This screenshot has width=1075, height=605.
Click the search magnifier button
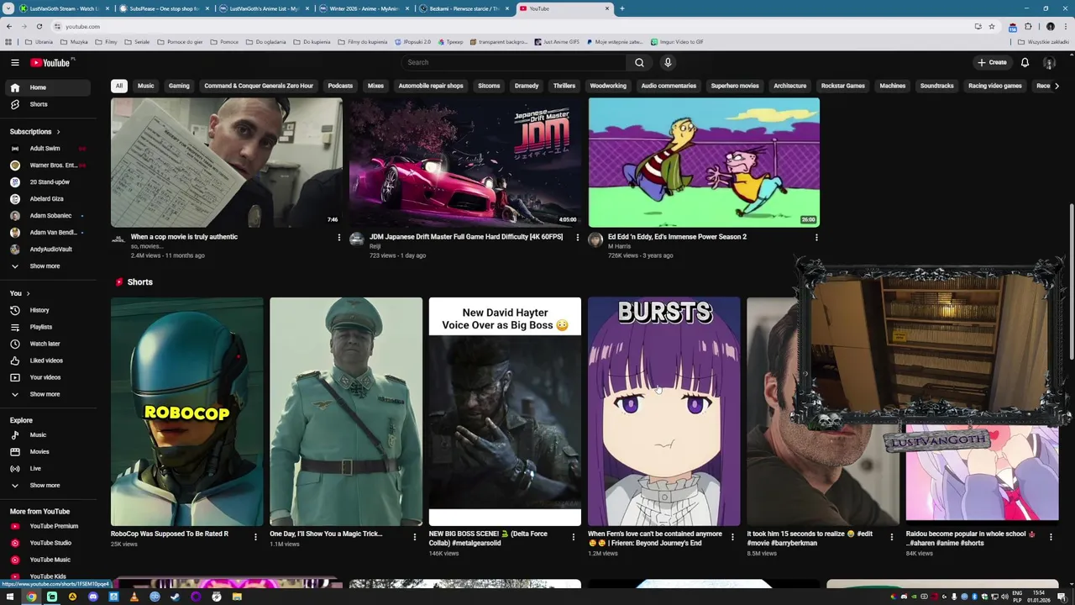[639, 62]
